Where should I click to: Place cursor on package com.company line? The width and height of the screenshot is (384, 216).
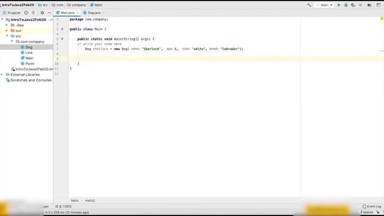pyautogui.click(x=89, y=19)
